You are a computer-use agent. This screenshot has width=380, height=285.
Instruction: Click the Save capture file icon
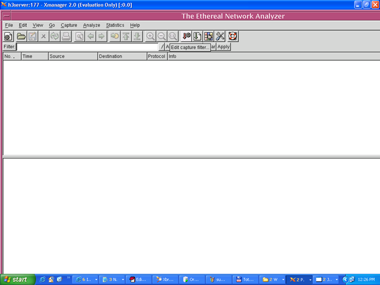click(x=33, y=36)
